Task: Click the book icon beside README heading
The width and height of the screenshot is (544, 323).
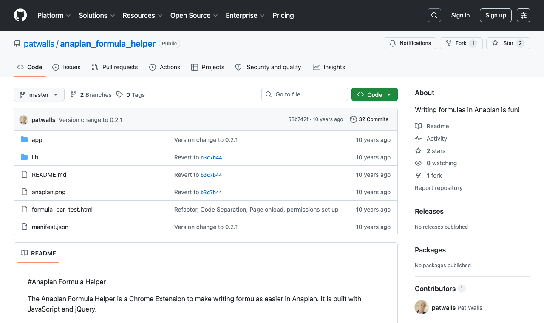Action: [x=24, y=253]
